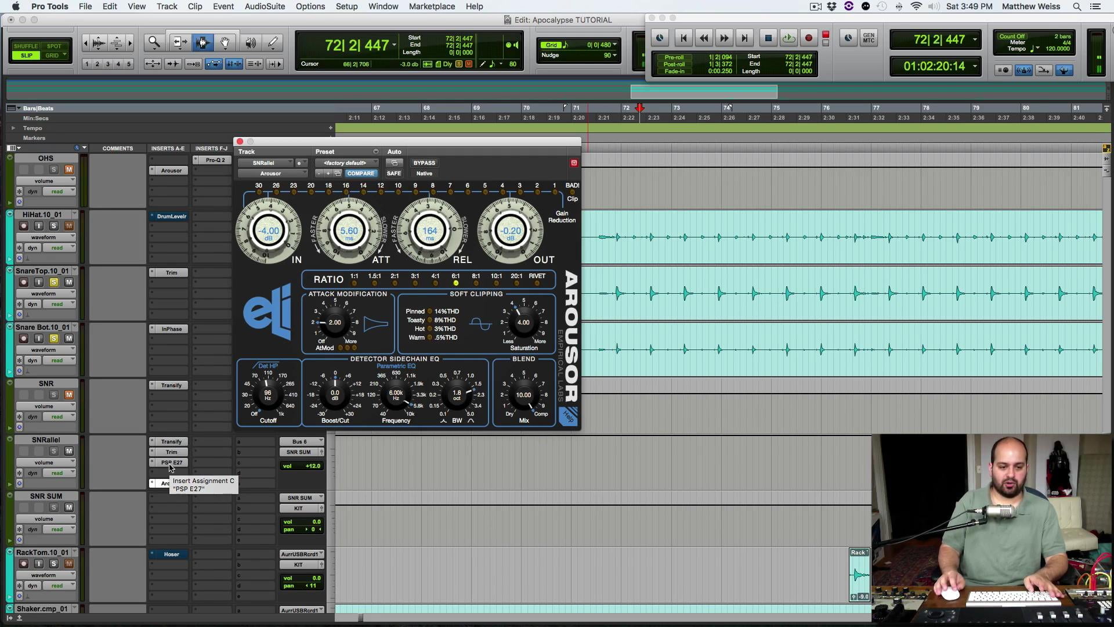The width and height of the screenshot is (1114, 627).
Task: Solo the SNR track
Action: point(54,395)
